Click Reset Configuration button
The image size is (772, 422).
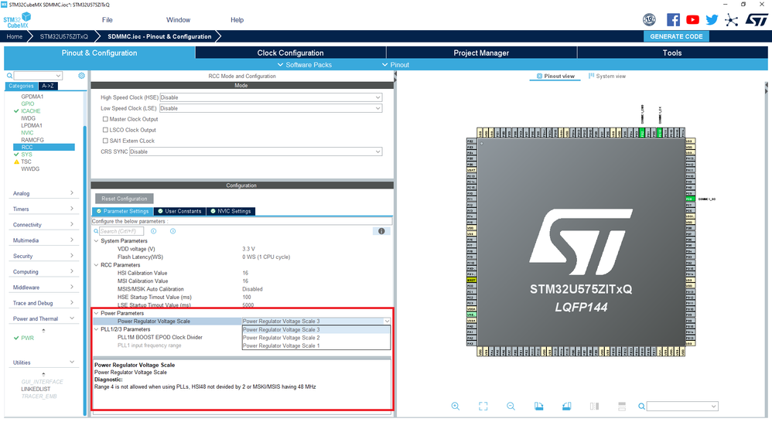tap(124, 199)
